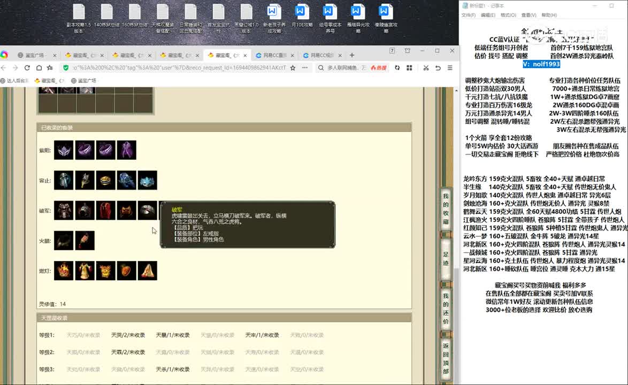
Task: Open desktop document 雁塔异光攻略
Action: [358, 18]
